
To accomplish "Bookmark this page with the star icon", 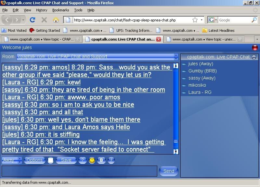I will click(x=195, y=20).
